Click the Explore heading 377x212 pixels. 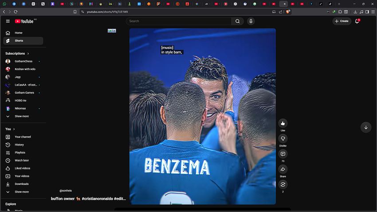tap(11, 204)
